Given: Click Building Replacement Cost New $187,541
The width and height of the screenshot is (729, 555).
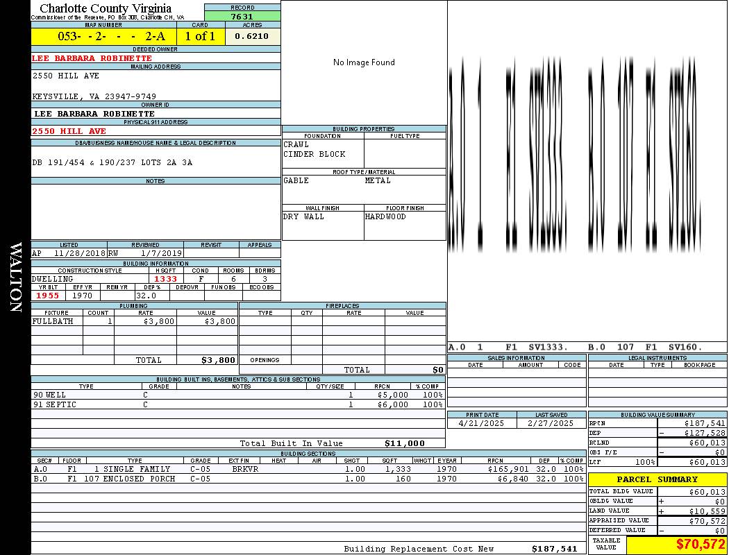Looking at the screenshot, I should 555,549.
